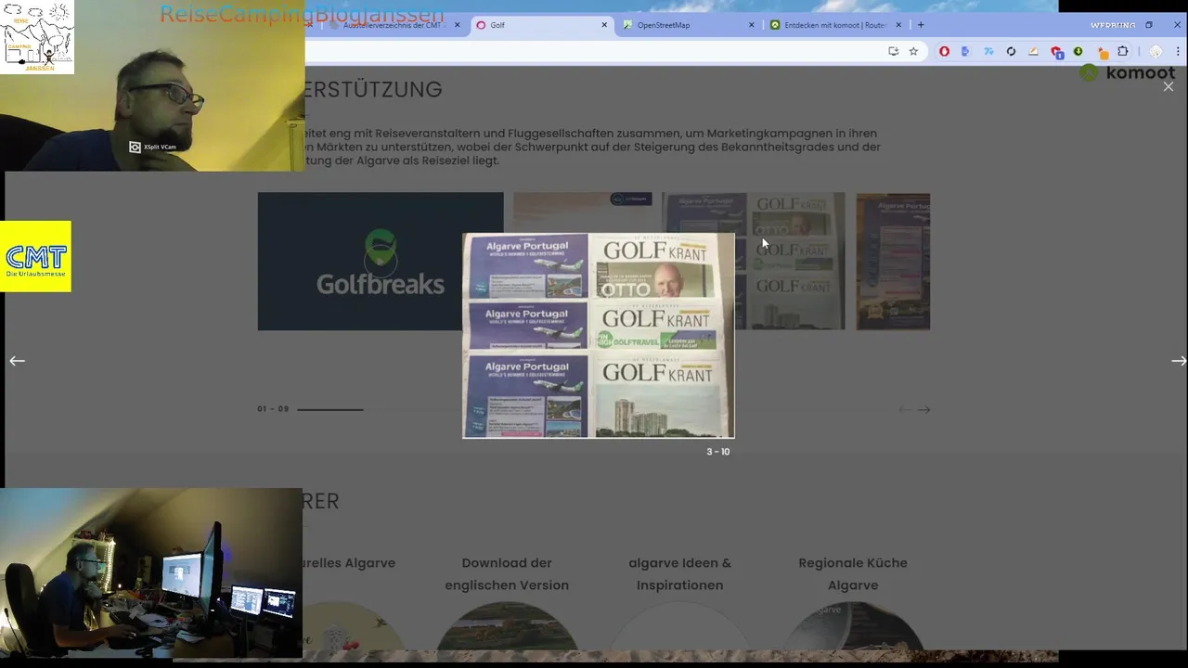Screen dimensions: 1188x668
Task: Open the blue document extension icon
Action: coord(965,52)
